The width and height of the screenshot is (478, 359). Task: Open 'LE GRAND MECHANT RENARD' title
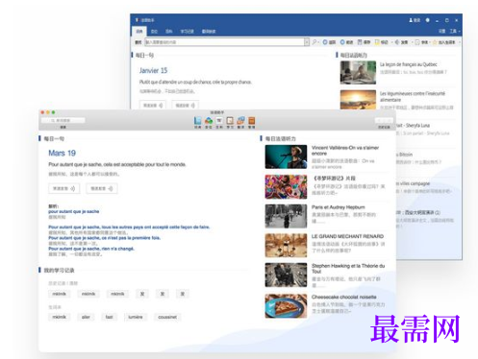coord(347,236)
